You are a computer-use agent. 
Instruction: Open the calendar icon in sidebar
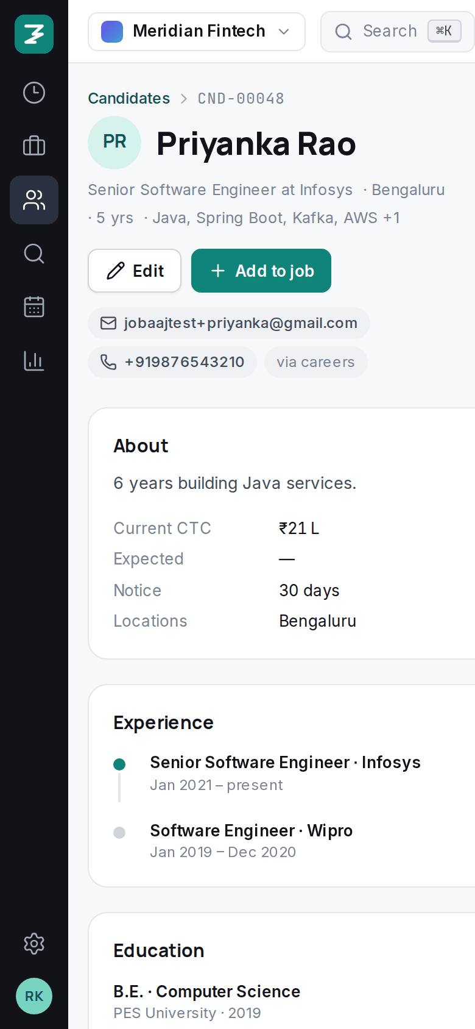pyautogui.click(x=34, y=307)
